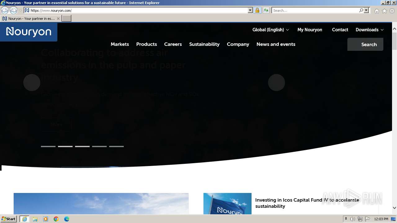Select the first carousel slide indicator
397x223 pixels.
pos(48,146)
